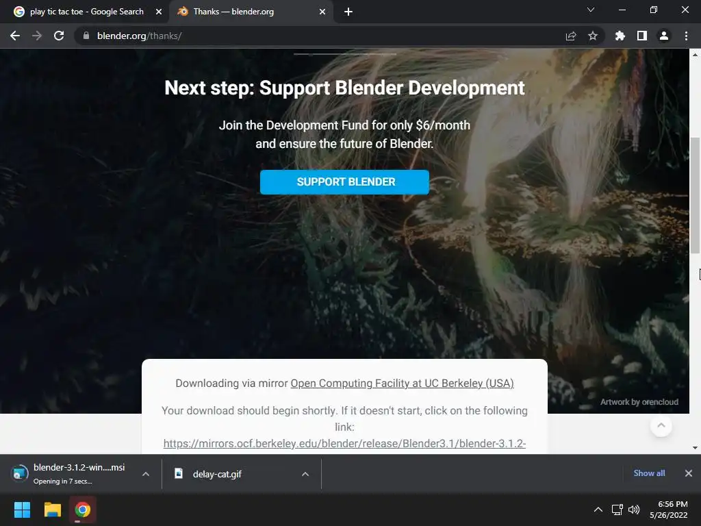Toggle the Chrome side panel
701x526 pixels.
tap(642, 36)
